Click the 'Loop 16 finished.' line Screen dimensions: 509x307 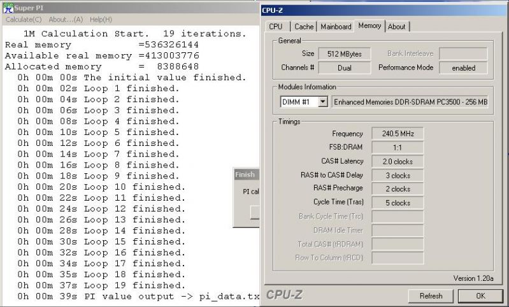point(101,253)
